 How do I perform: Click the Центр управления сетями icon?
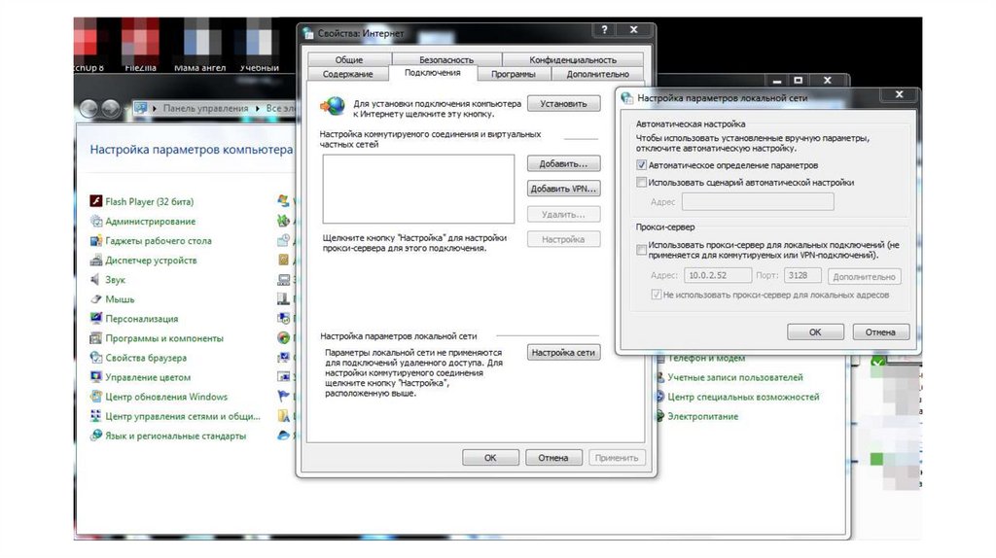(x=96, y=416)
